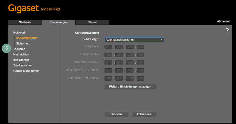Open Geräte-Management section
This screenshot has height=124, width=236.
(x=27, y=71)
